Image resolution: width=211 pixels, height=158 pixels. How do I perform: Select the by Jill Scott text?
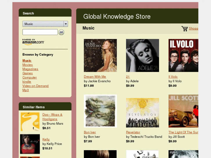tap(176, 137)
